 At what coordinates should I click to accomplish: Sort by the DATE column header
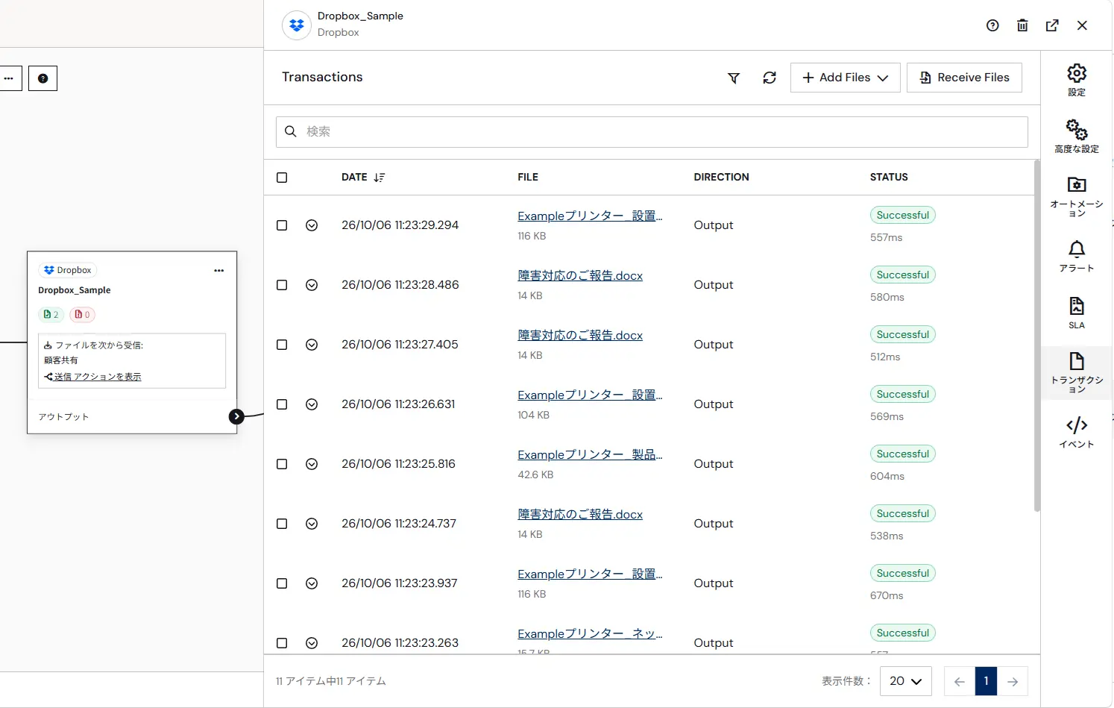363,178
